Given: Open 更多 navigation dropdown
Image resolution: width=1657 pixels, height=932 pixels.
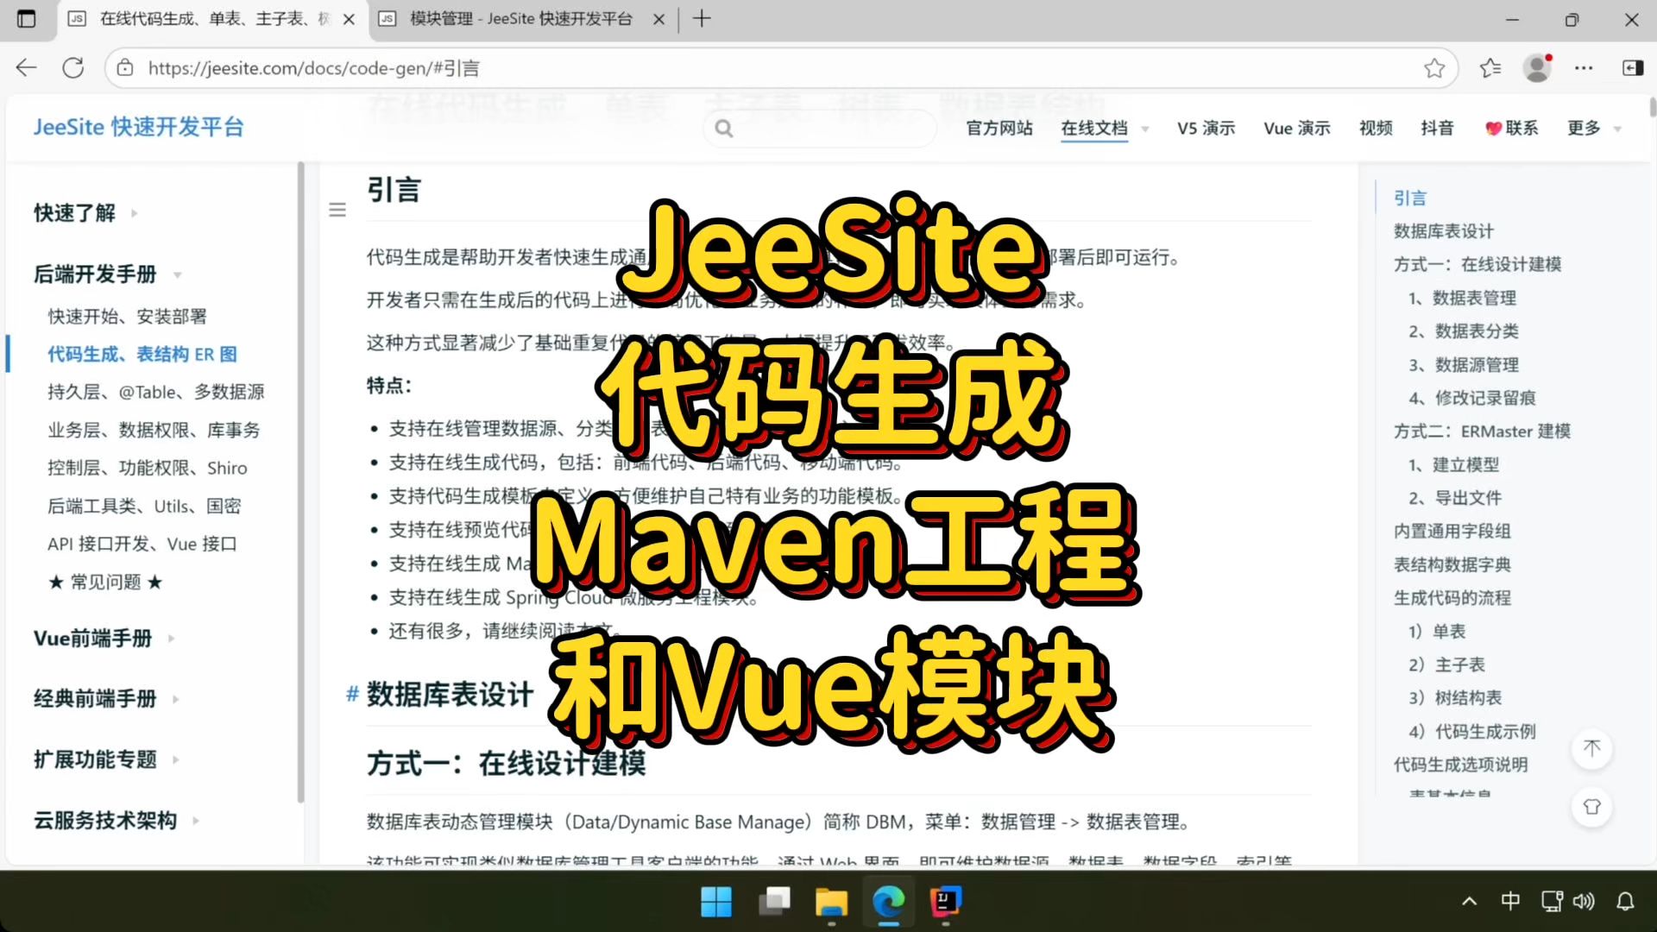Looking at the screenshot, I should 1594,129.
